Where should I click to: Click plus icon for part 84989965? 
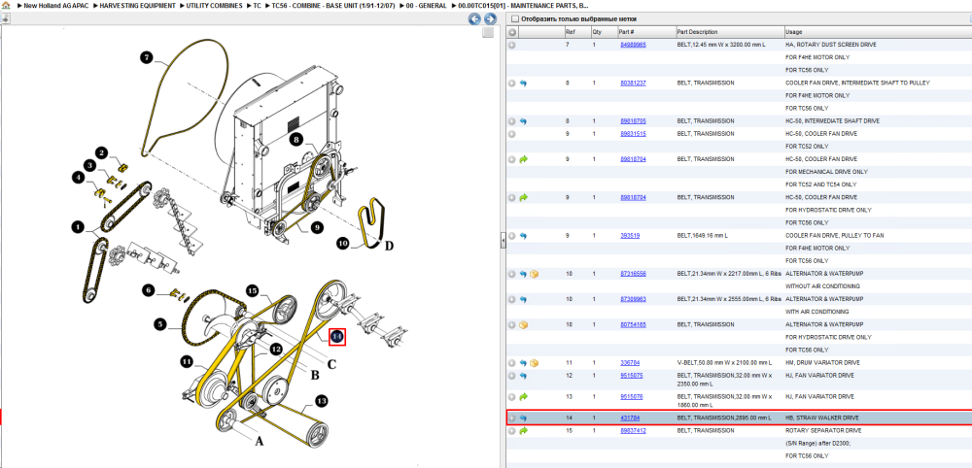click(x=512, y=46)
